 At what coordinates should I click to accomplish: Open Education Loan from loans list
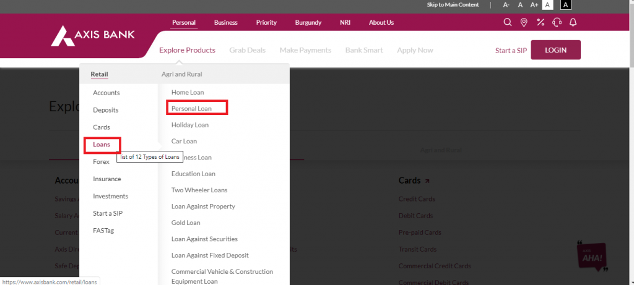click(193, 174)
